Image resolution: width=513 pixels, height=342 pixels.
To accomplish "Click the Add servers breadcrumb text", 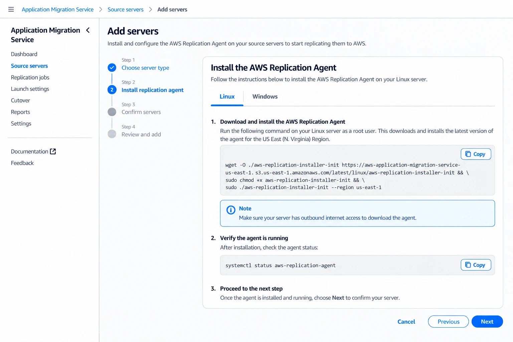I will (172, 9).
